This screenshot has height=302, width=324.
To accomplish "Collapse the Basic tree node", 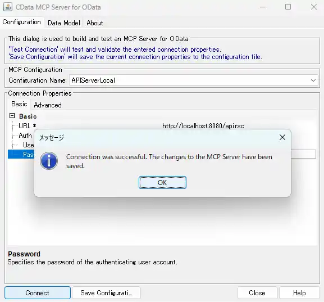I will click(12, 116).
